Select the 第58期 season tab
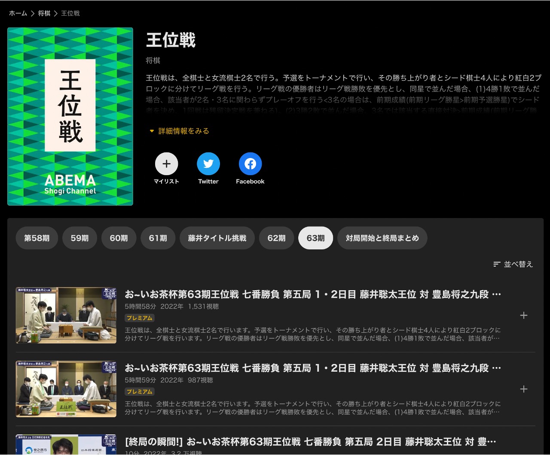 click(37, 238)
